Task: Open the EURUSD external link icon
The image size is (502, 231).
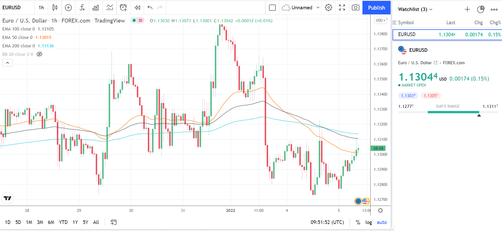Action: pos(436,63)
